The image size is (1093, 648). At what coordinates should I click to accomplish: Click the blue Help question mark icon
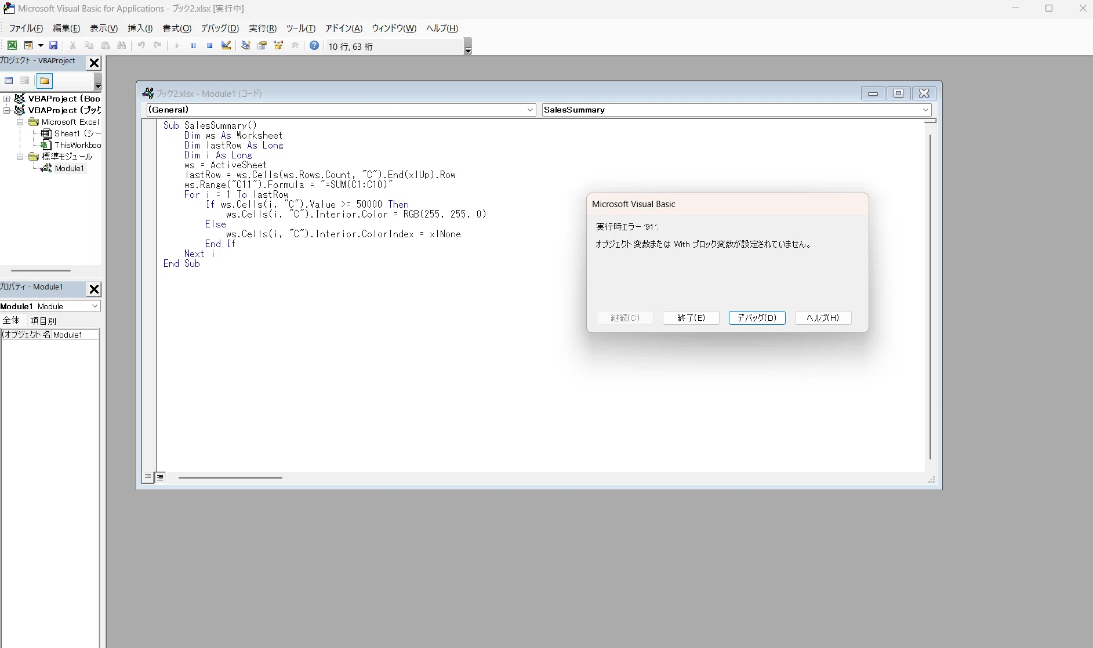tap(314, 45)
